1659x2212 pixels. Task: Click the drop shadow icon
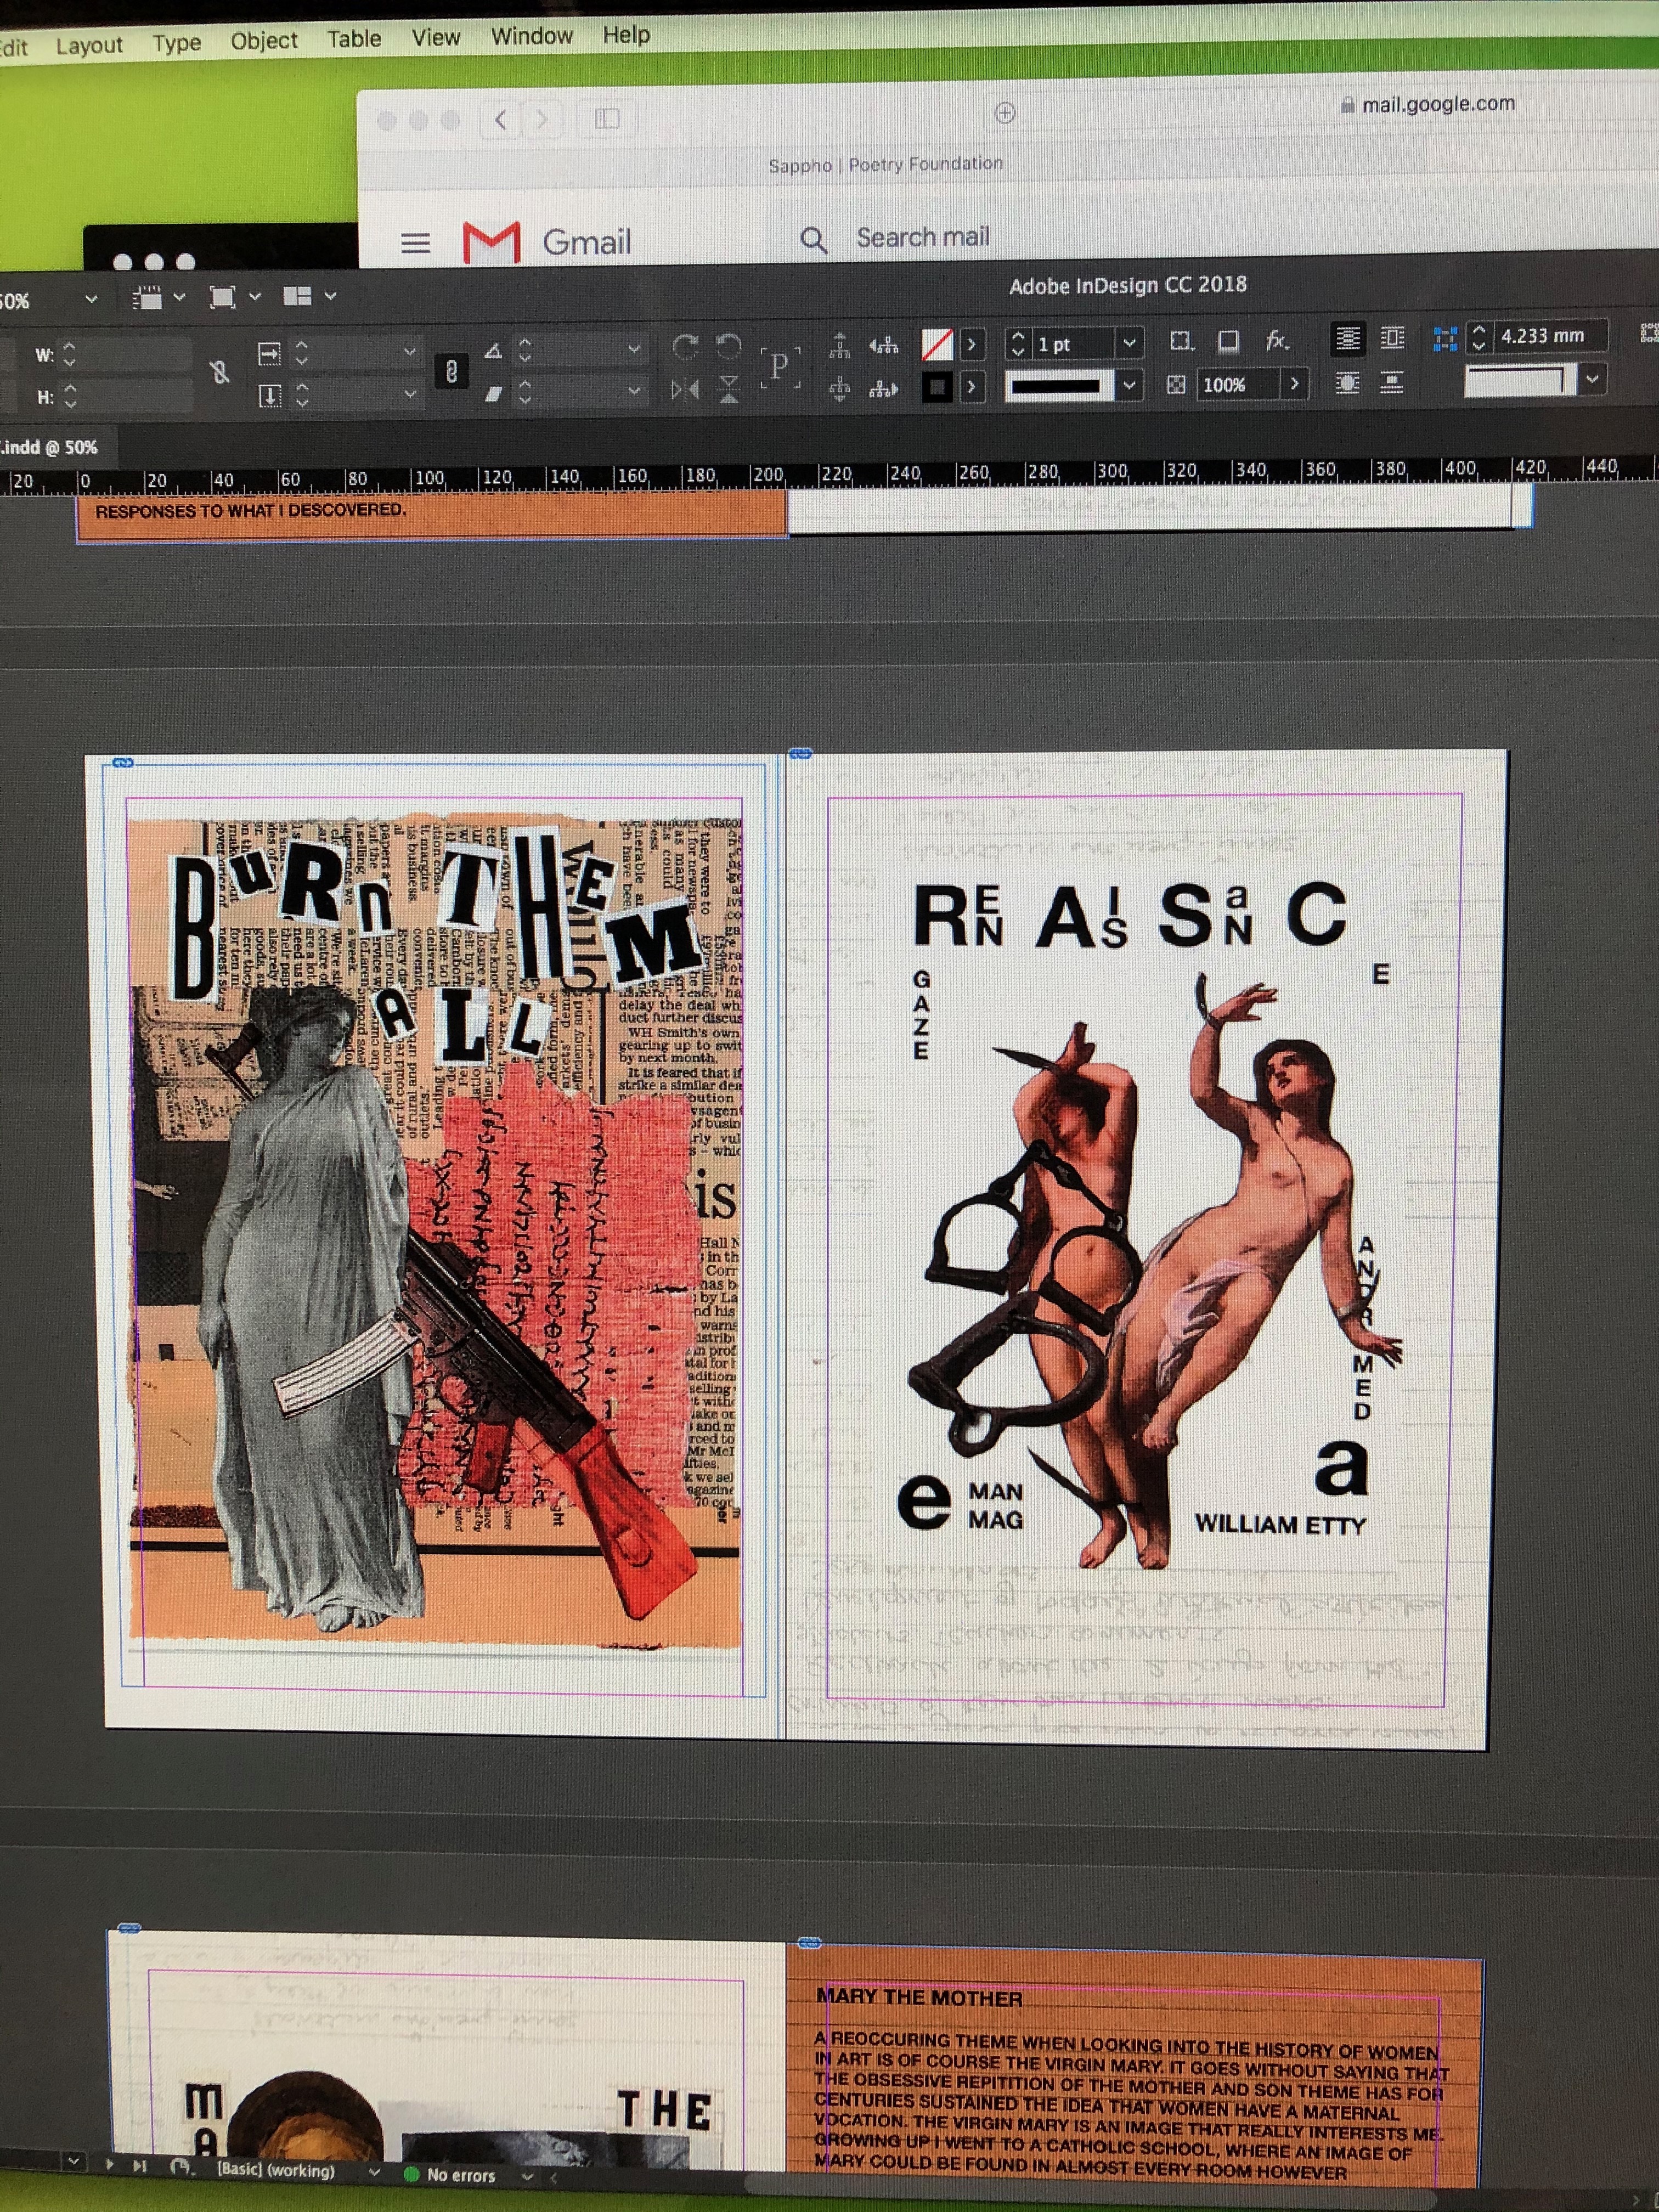pyautogui.click(x=1229, y=342)
